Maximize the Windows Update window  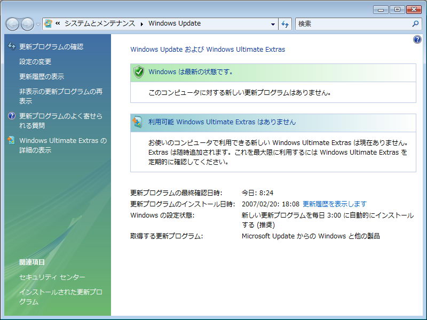coord(397,10)
